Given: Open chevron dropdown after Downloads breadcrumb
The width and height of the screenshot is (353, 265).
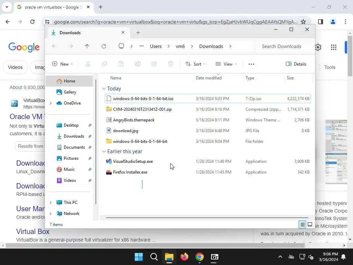Looking at the screenshot, I should click(x=230, y=46).
